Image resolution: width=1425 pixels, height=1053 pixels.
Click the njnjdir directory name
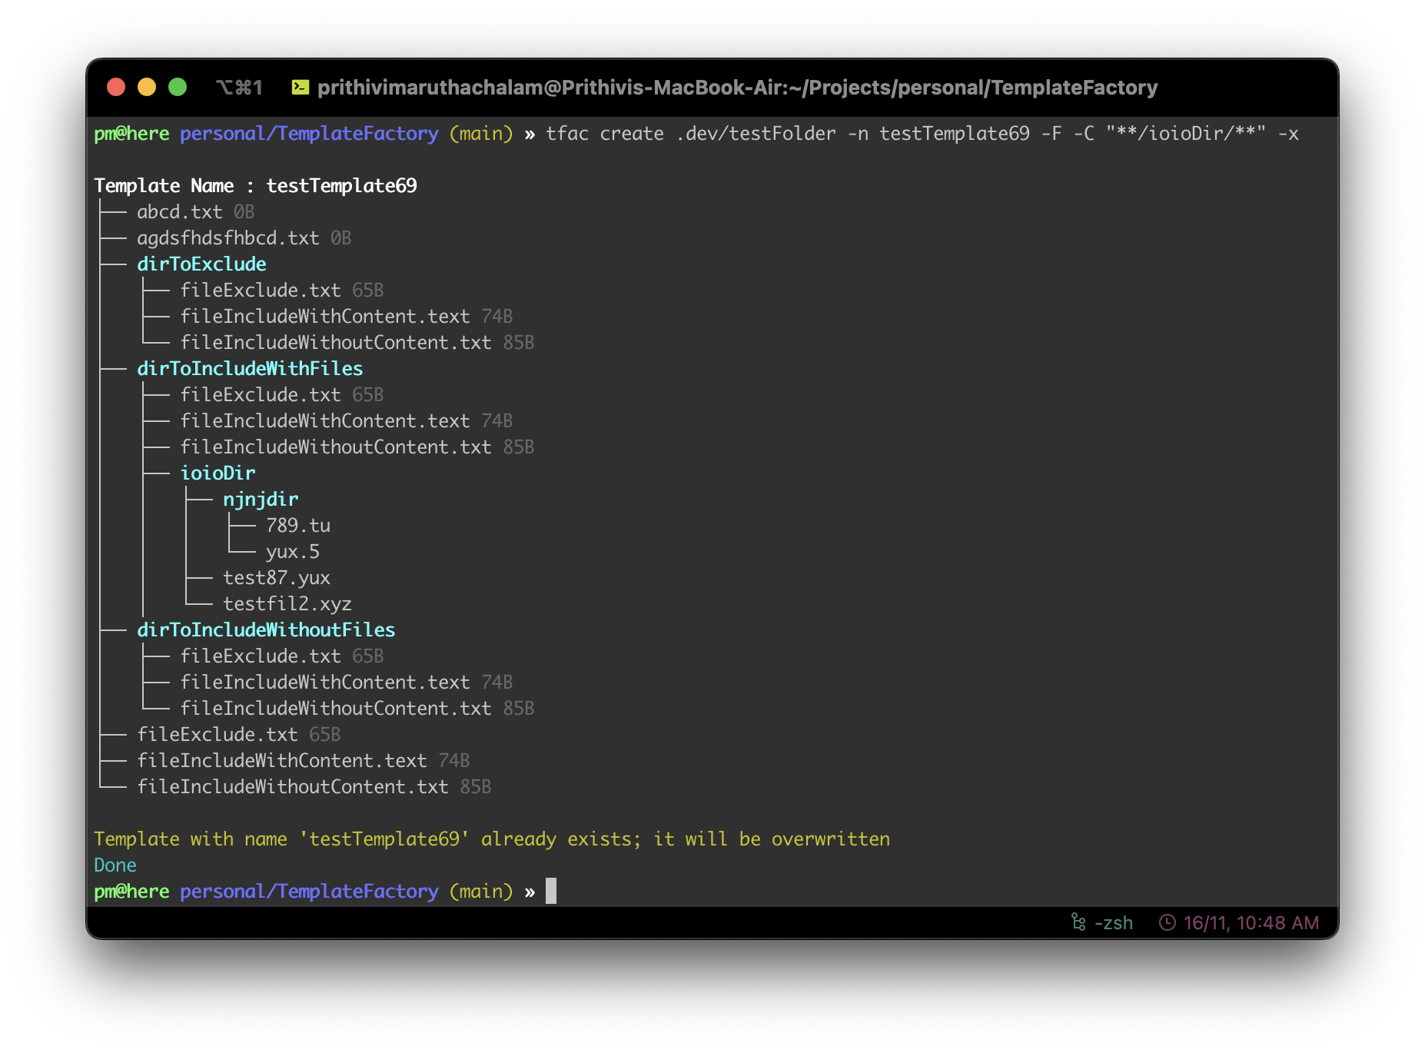(261, 500)
